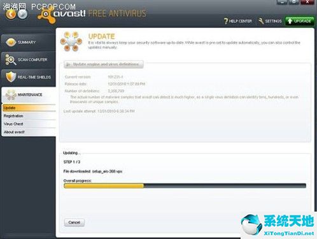This screenshot has height=239, width=317.
Task: Click the Number of definitions value
Action: pos(116,91)
